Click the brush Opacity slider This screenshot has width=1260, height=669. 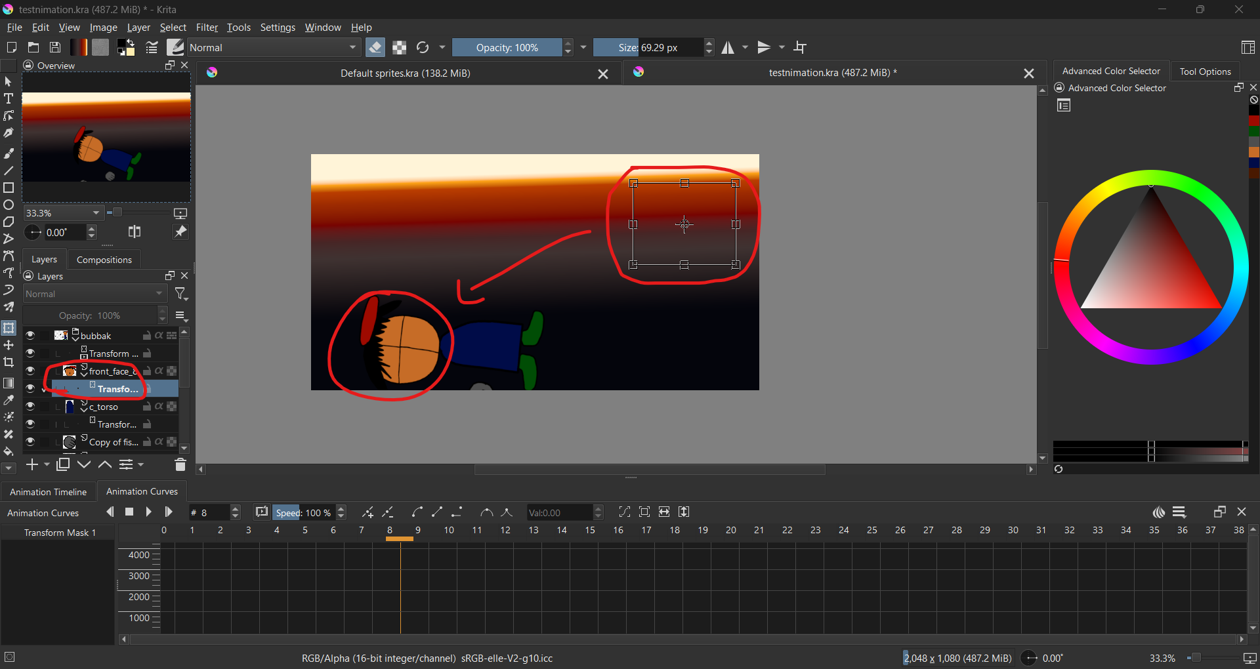coord(507,48)
